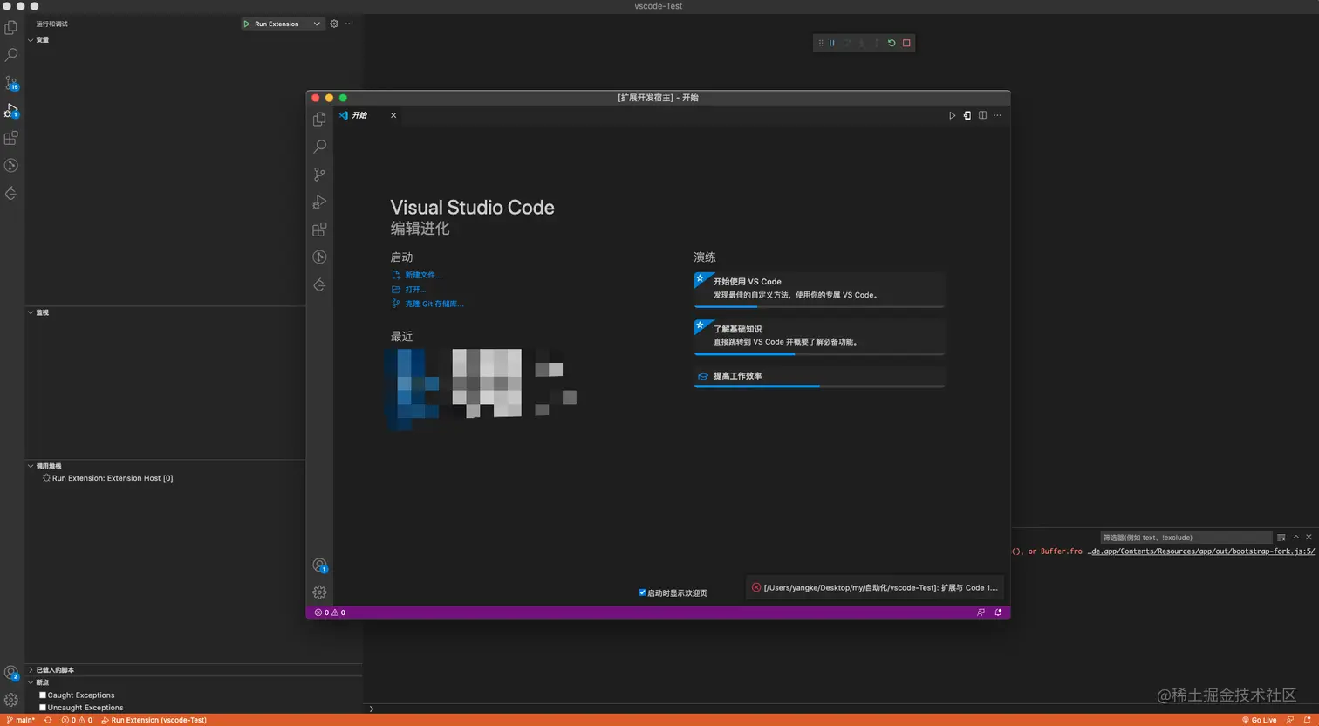The image size is (1319, 726).
Task: Select the 开始 editor tab
Action: pos(367,115)
